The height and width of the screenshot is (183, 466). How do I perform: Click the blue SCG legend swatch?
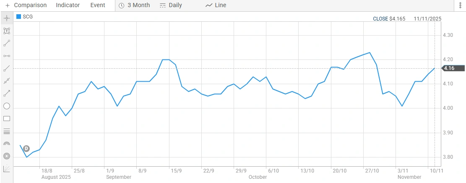tap(18, 16)
